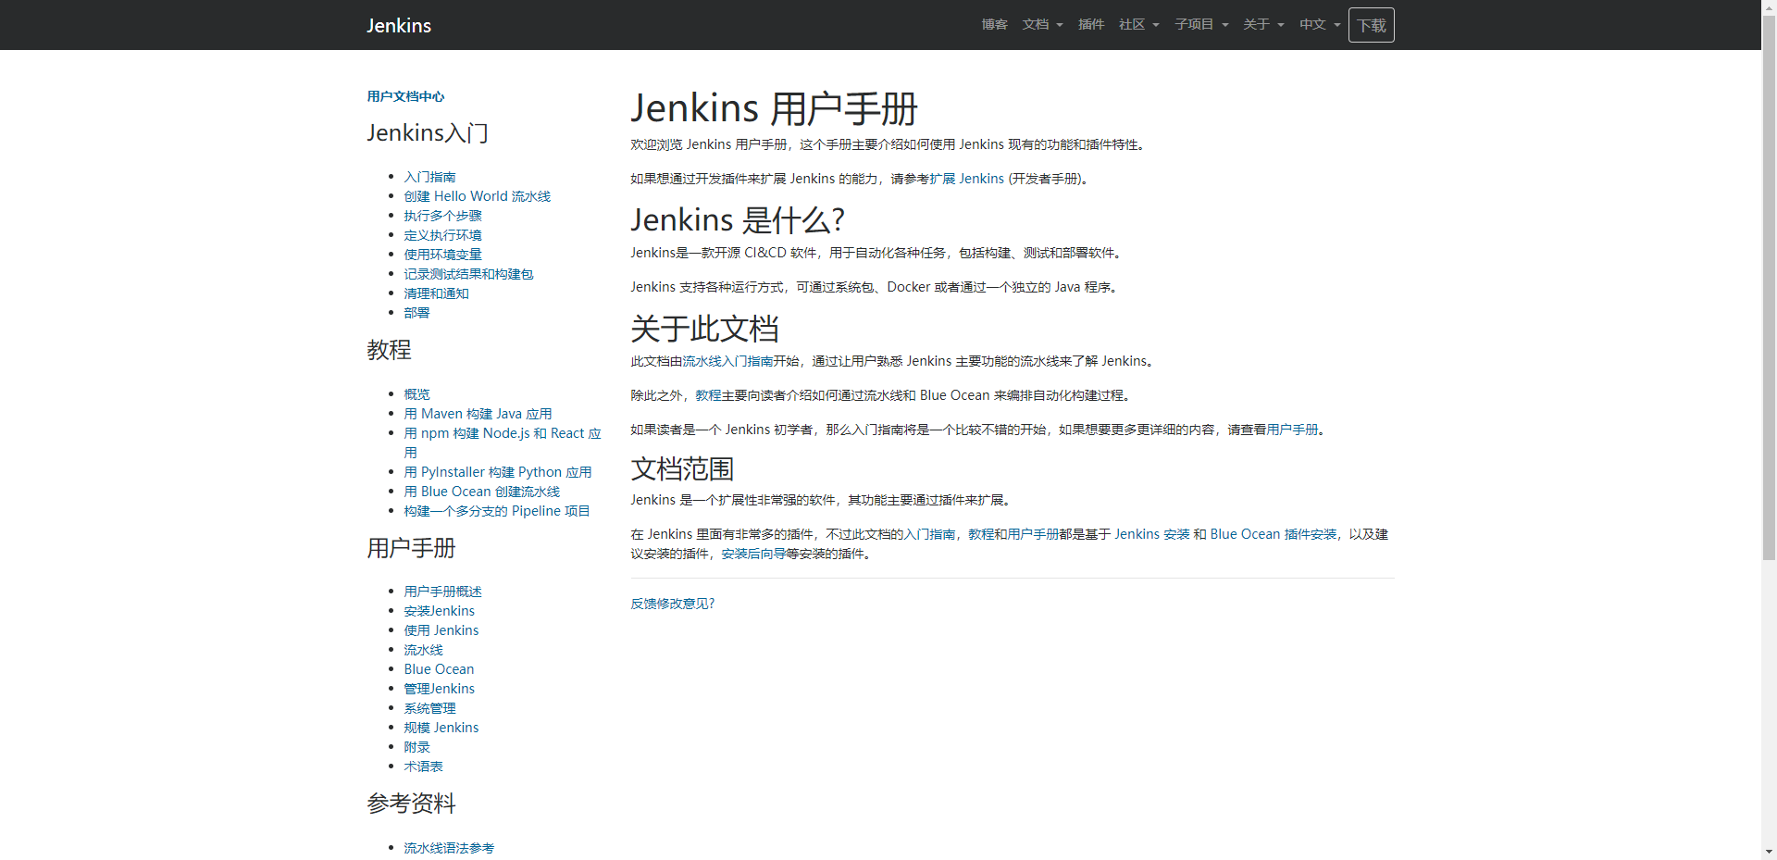This screenshot has height=860, width=1777.
Task: Open 创建 Hello World 流水线 link
Action: pos(477,196)
